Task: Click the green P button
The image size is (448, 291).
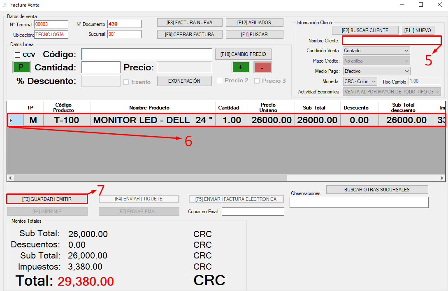Action: click(x=21, y=67)
